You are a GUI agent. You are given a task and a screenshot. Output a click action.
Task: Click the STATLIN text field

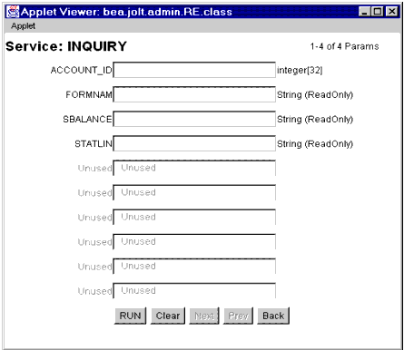(x=194, y=143)
